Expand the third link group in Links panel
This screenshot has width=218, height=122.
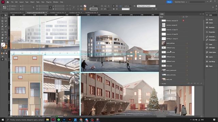[x=160, y=29]
